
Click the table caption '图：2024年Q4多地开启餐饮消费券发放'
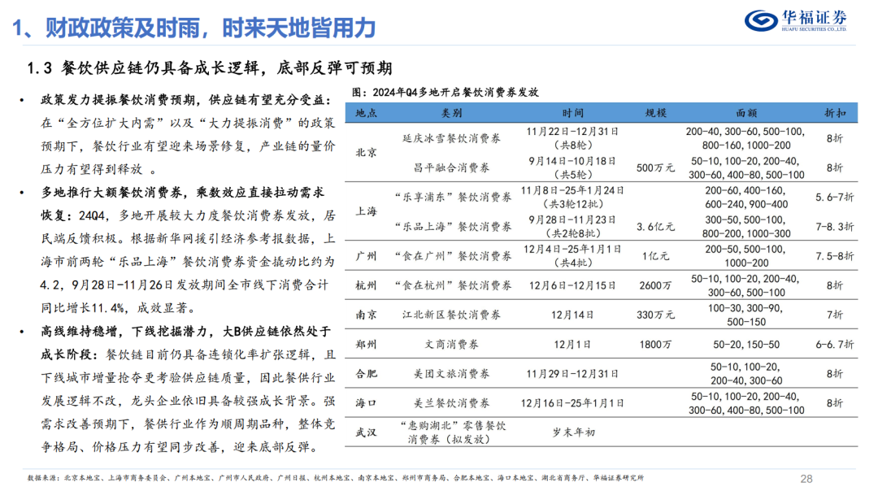[x=446, y=93]
